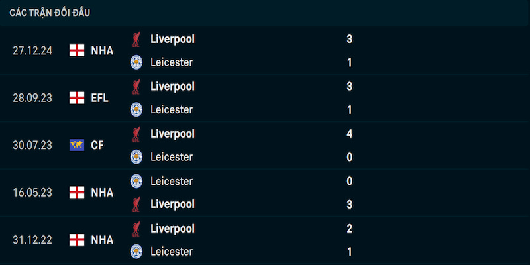Open Liverpool team in 30.07.23 match
Viewport: 530px width, 265px height.
[172, 134]
